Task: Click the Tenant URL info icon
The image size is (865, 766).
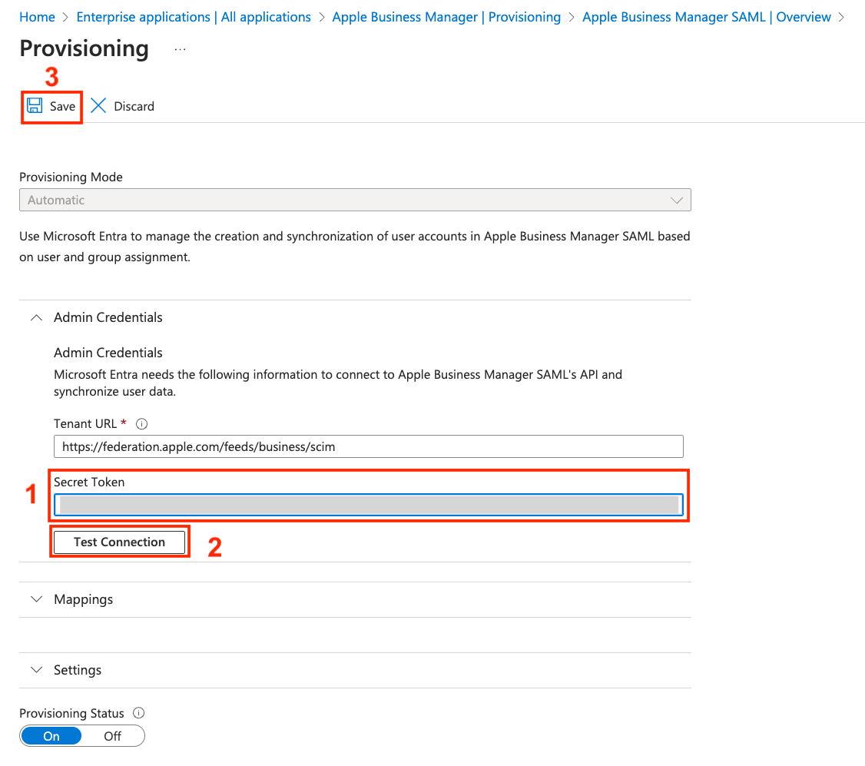Action: tap(141, 424)
